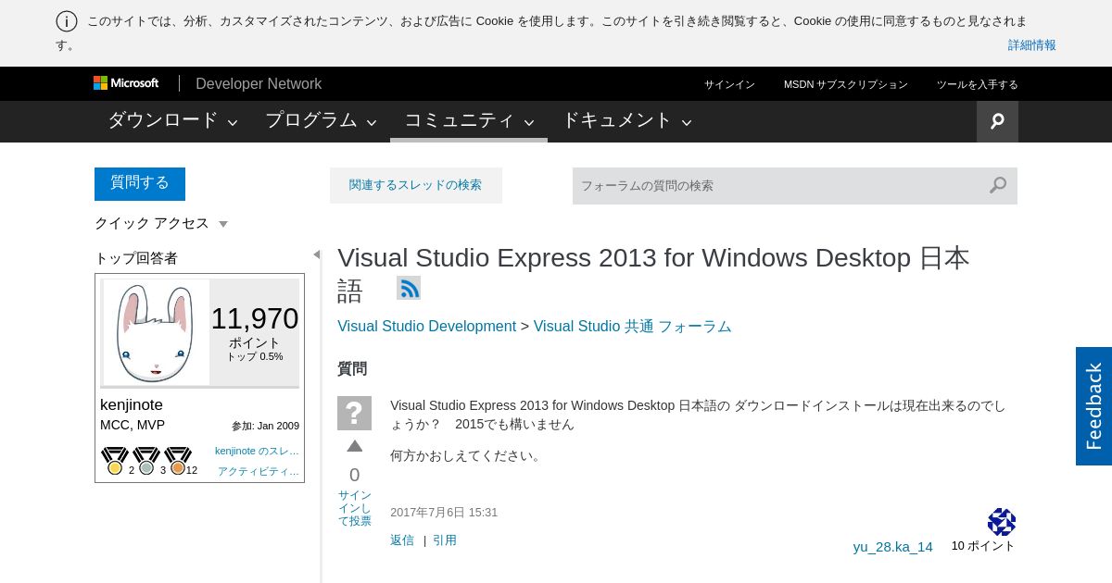Click the vote count 0
1112x583 pixels.
354,475
